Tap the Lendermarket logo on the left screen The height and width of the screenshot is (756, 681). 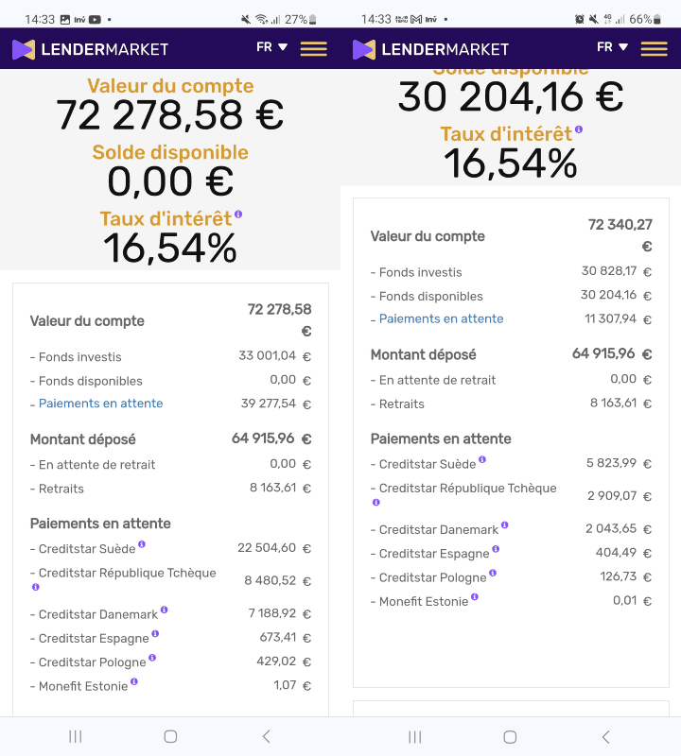point(90,49)
